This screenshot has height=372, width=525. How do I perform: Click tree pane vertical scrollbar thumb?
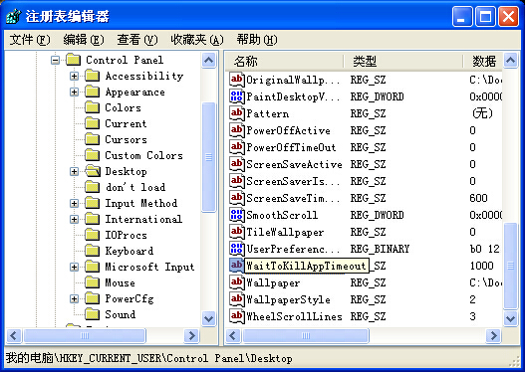[x=209, y=157]
